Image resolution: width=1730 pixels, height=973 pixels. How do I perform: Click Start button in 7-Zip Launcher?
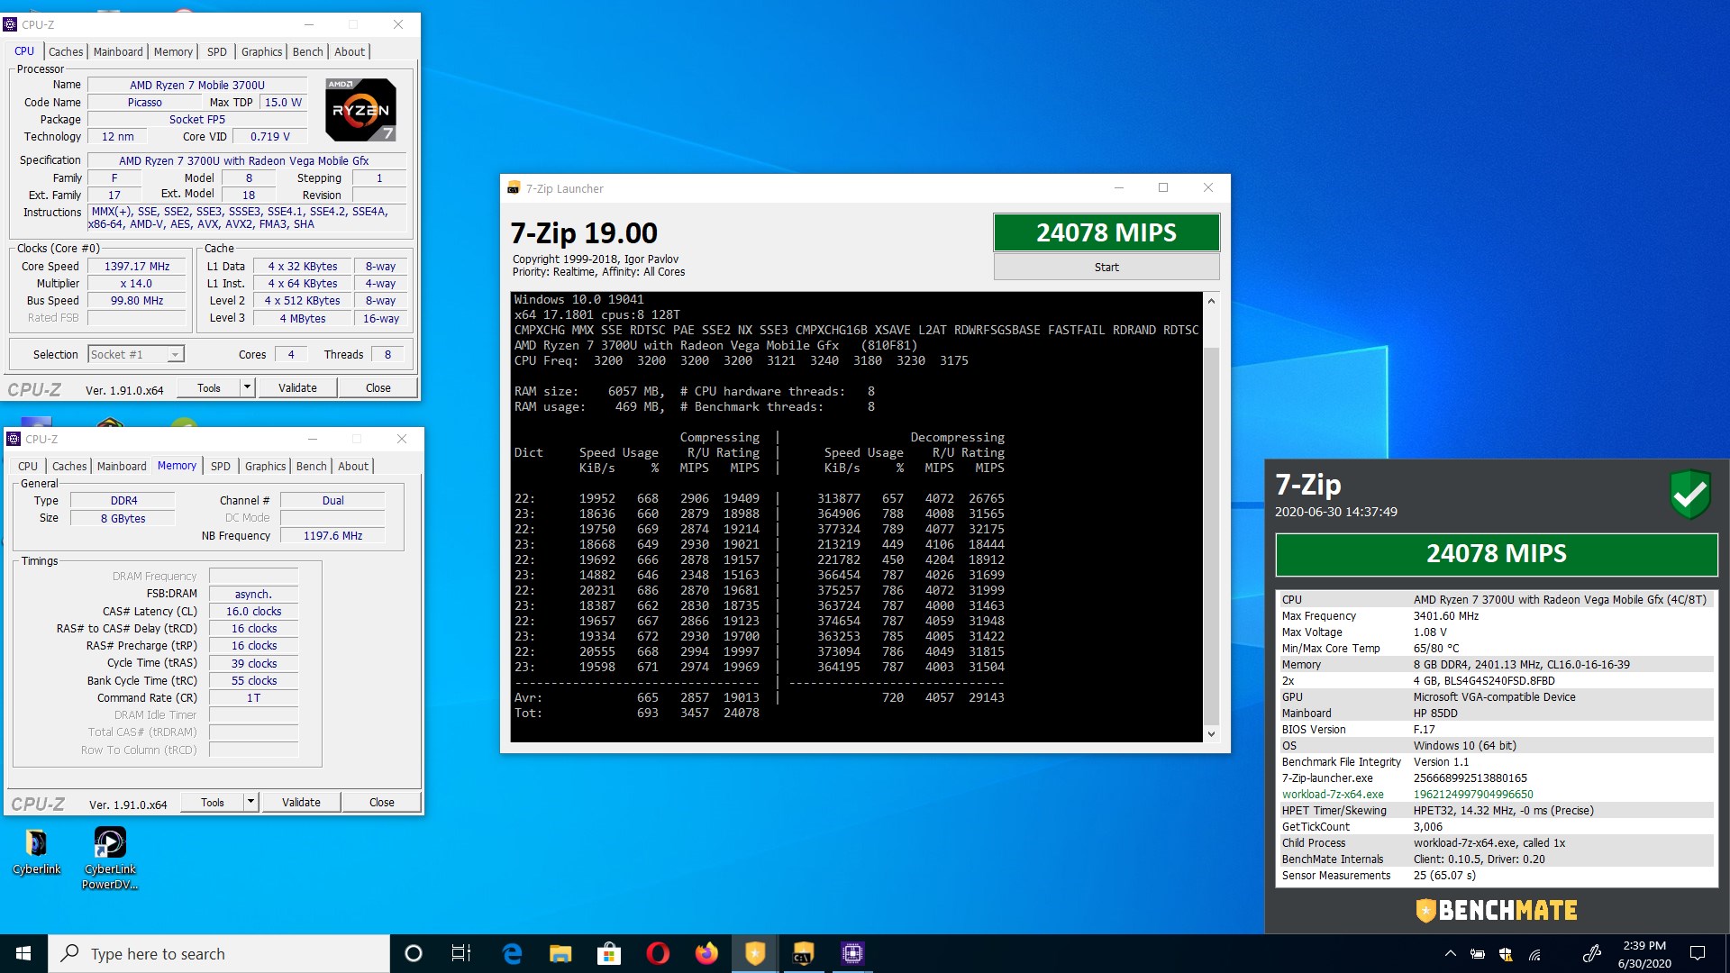(1106, 267)
